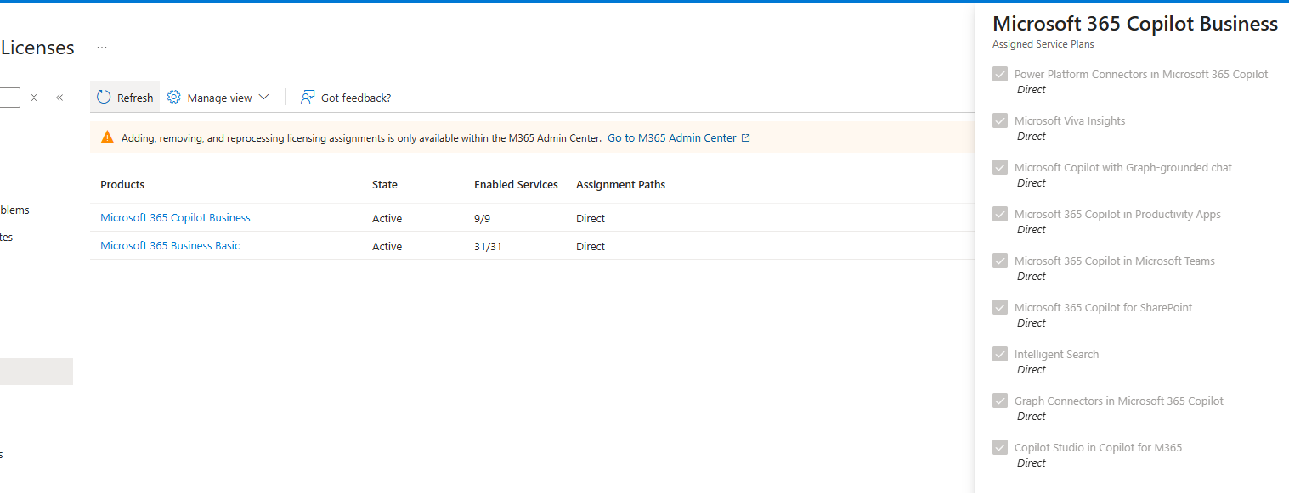Toggle Copilot in Microsoft Teams checkbox
The width and height of the screenshot is (1289, 493).
(1000, 261)
